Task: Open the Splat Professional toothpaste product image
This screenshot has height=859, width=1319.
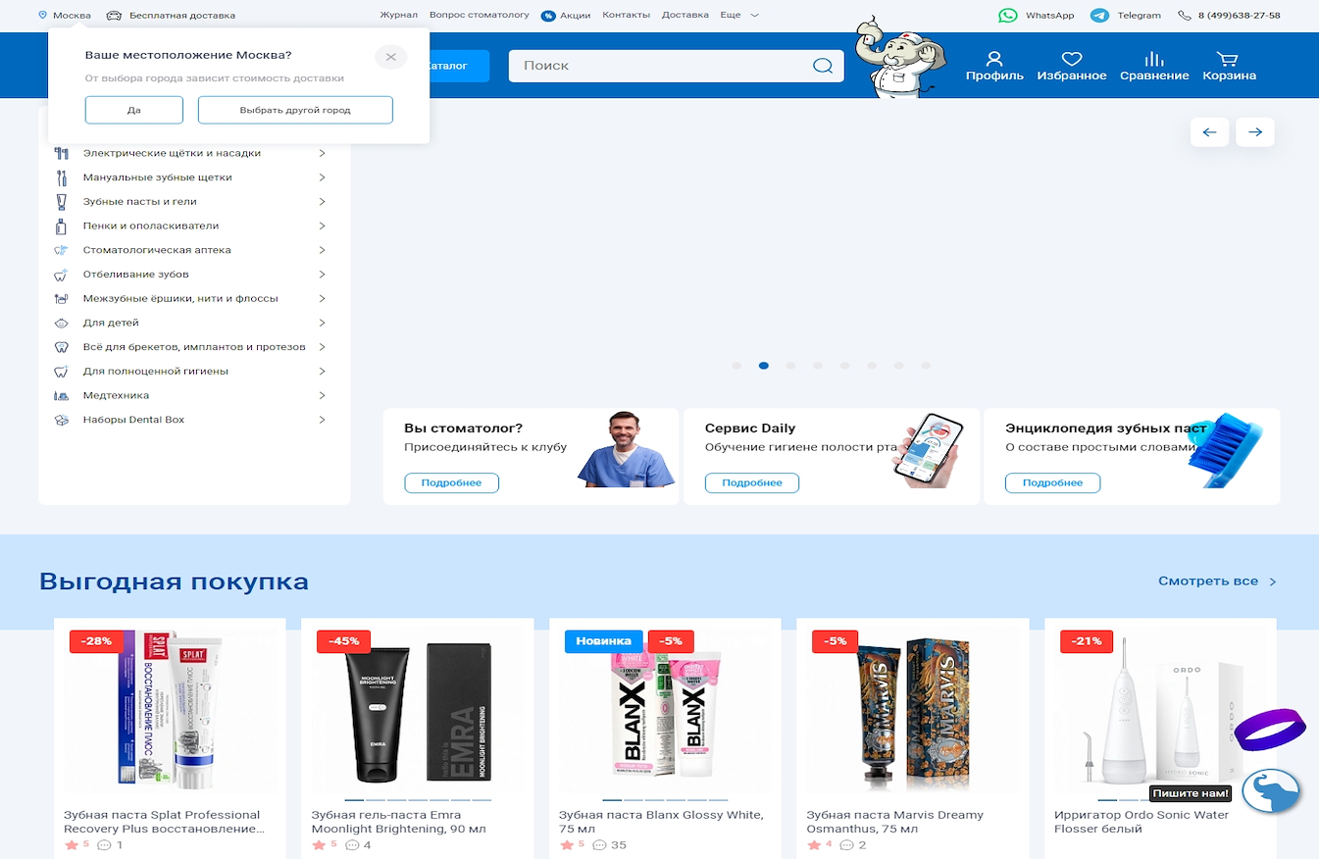Action: point(170,711)
